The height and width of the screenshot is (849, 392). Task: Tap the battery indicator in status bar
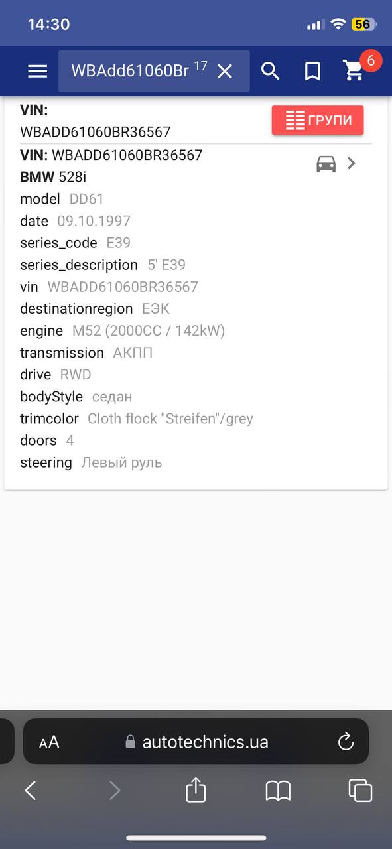[x=363, y=24]
